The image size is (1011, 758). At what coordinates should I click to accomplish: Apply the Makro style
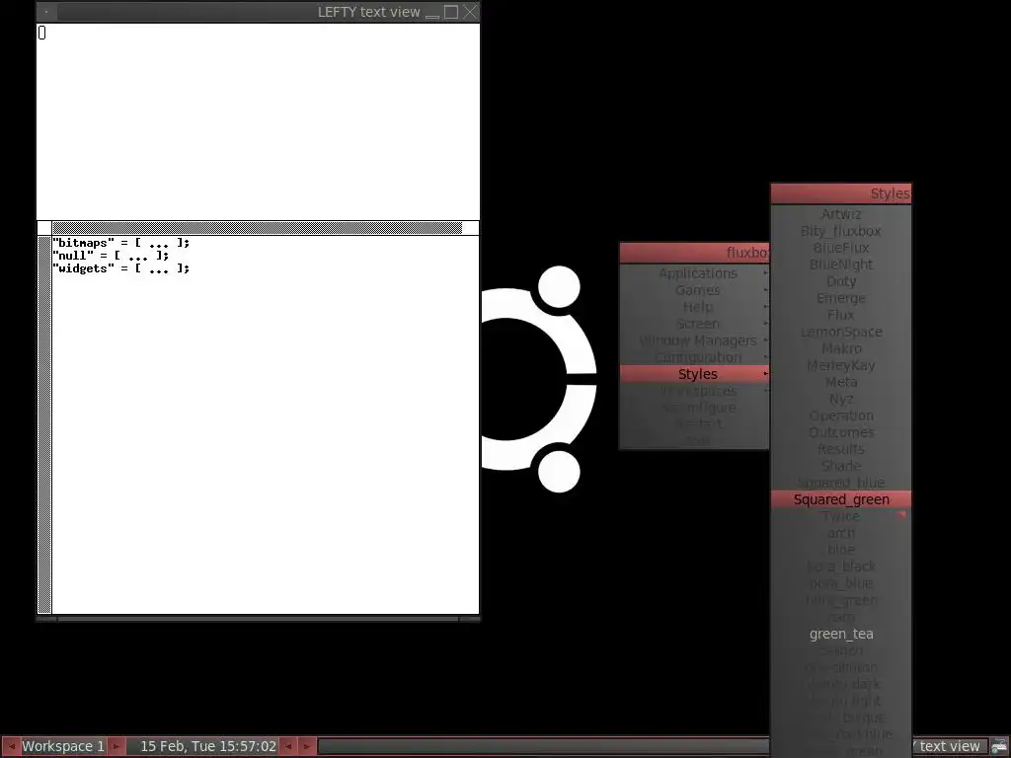click(841, 348)
